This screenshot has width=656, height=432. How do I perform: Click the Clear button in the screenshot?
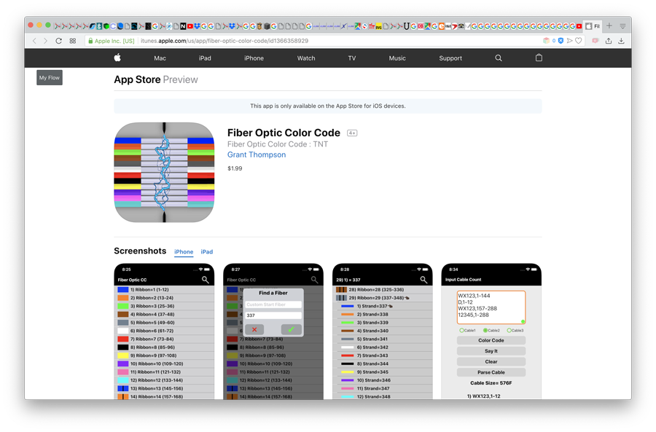[491, 362]
